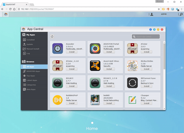Open the Changer app icon
184x133 pixels.
[x=132, y=100]
